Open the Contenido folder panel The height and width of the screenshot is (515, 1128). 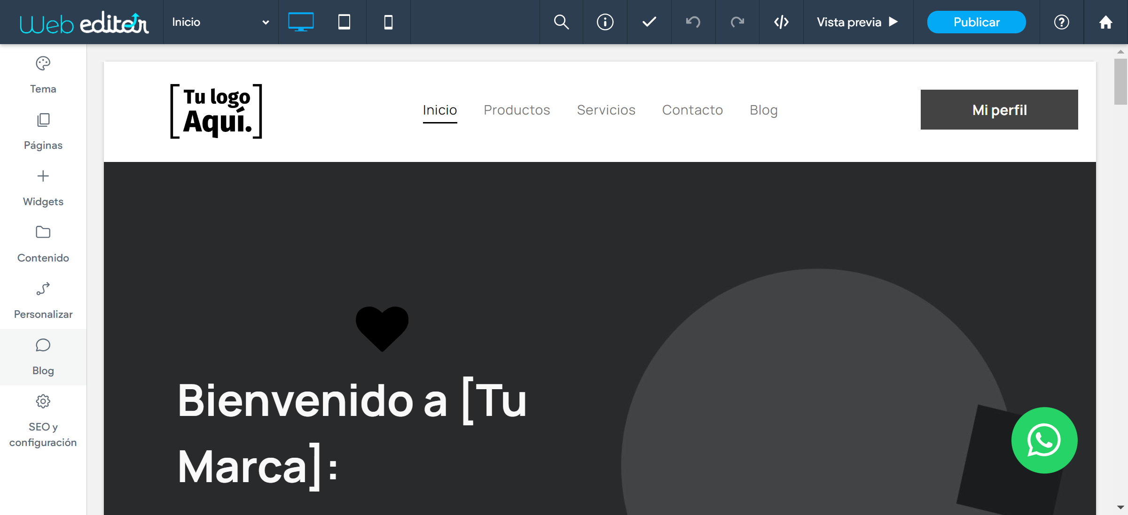coord(43,244)
